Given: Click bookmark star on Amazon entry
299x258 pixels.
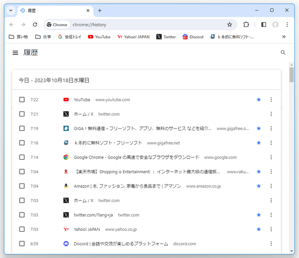Looking at the screenshot, I should [x=259, y=186].
